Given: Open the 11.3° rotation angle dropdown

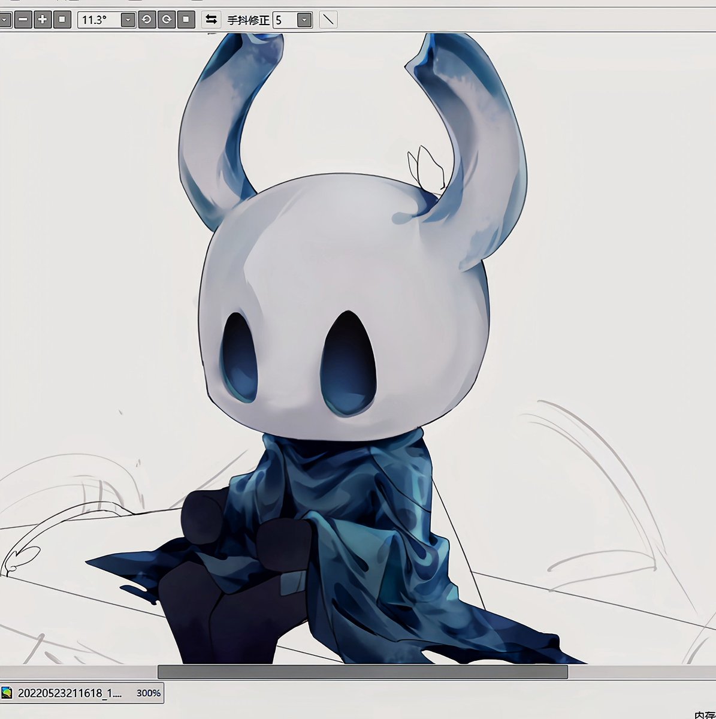Looking at the screenshot, I should point(128,20).
